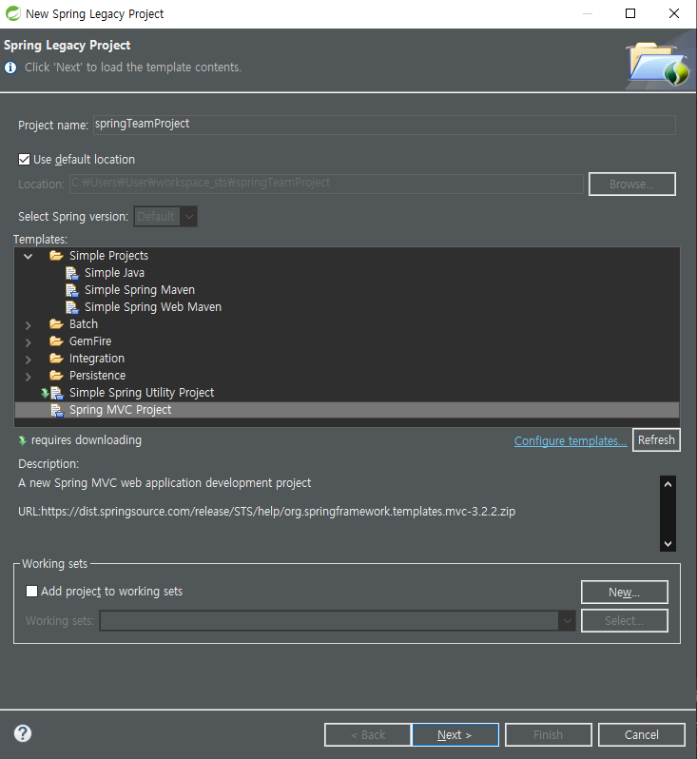697x759 pixels.
Task: Select the Persistence tree row label
Action: pyautogui.click(x=97, y=376)
